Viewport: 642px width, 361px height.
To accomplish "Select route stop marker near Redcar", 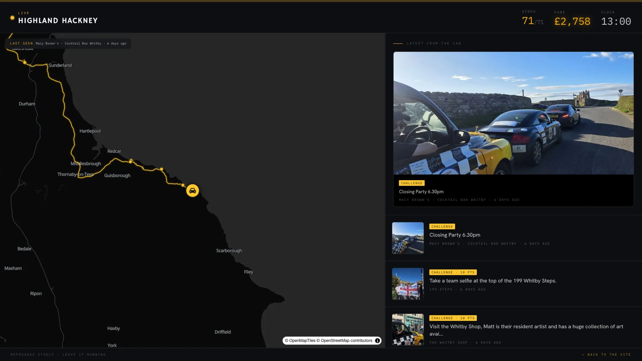I will (x=131, y=161).
